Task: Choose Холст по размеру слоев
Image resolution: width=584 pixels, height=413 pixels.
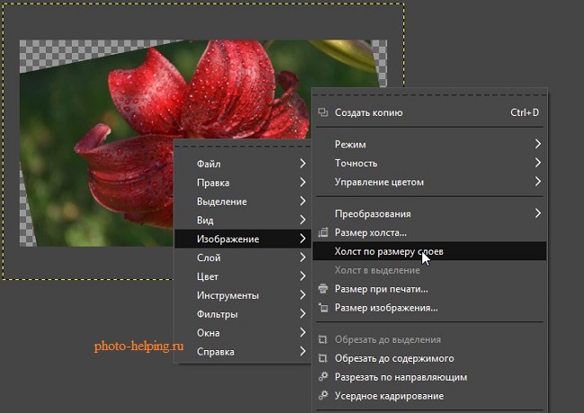Action: [429, 251]
